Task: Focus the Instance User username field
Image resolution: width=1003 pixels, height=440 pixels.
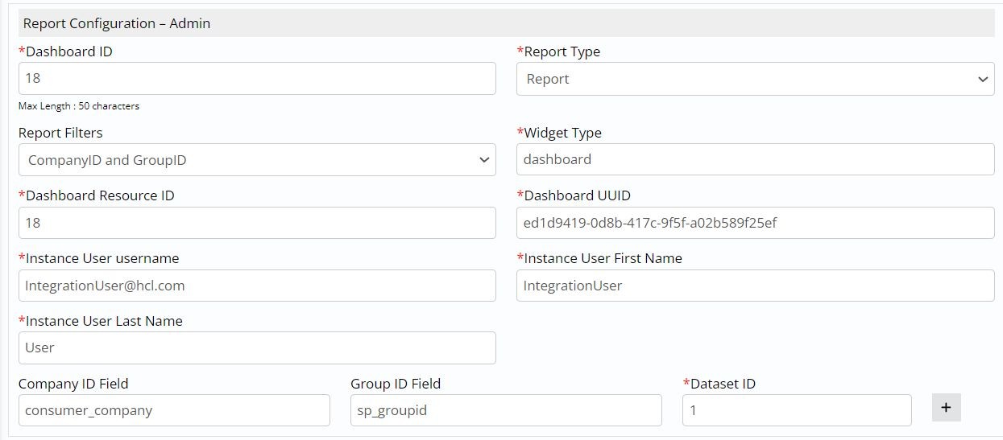Action: point(257,286)
